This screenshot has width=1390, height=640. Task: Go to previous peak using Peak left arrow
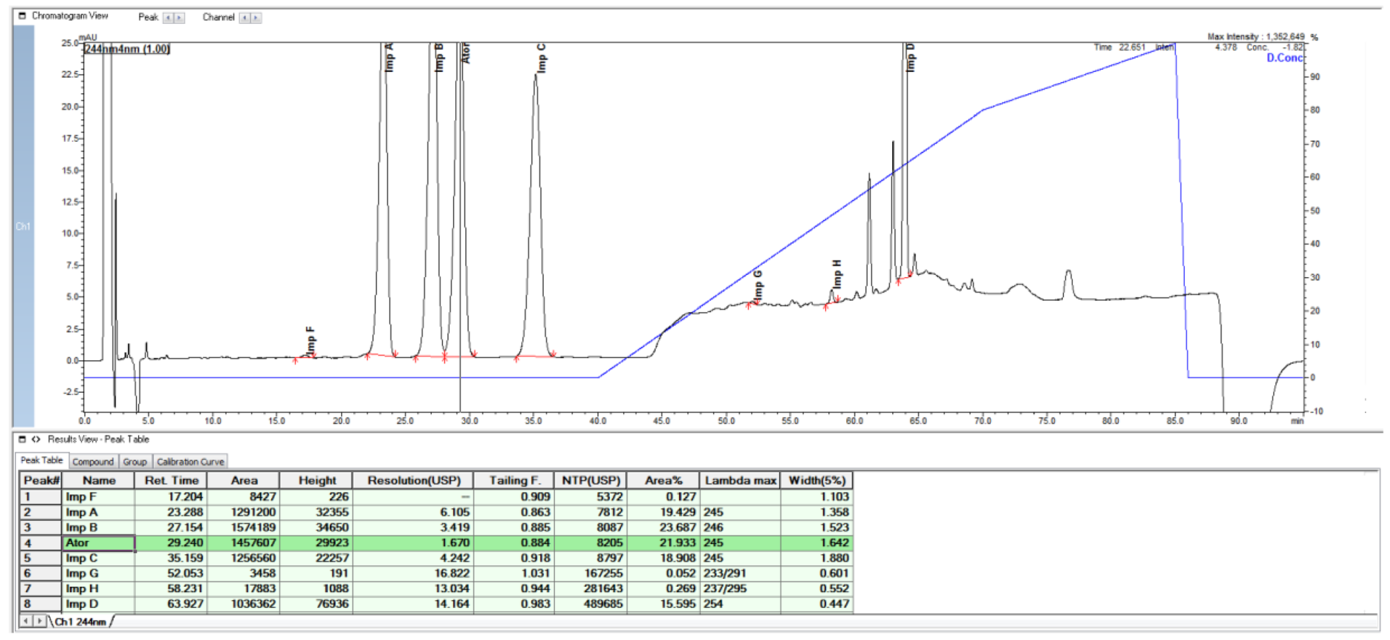coord(168,18)
